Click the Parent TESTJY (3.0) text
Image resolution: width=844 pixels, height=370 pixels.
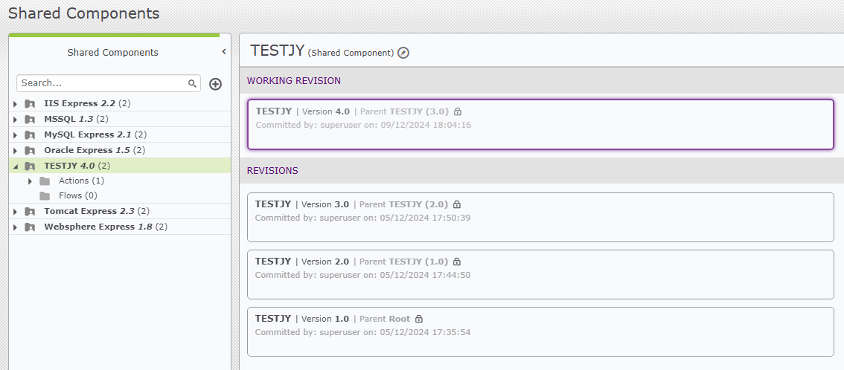point(404,111)
